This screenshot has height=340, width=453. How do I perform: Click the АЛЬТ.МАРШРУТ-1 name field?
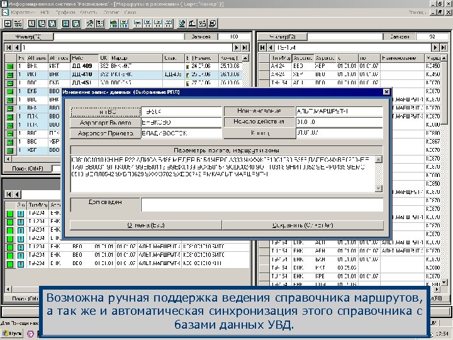tap(340, 111)
